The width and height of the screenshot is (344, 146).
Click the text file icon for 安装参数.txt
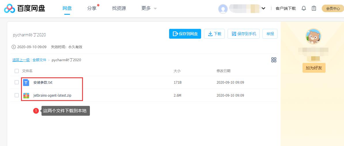coord(26,83)
